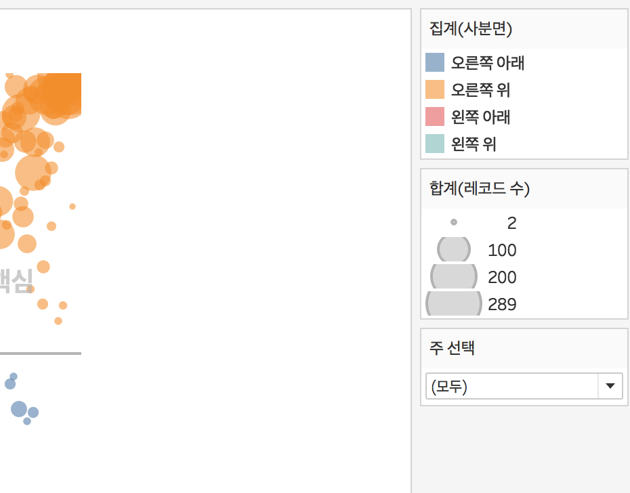
Task: Click the 집계(사분면) legend title
Action: [471, 28]
